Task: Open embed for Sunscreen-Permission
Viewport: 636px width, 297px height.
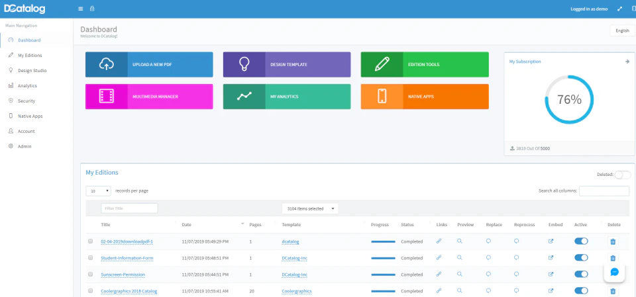Action: pos(551,275)
